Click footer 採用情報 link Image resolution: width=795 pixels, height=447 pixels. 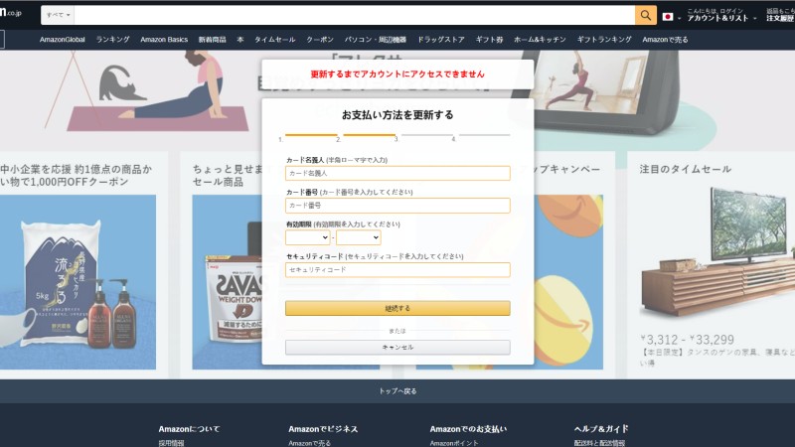pos(171,443)
